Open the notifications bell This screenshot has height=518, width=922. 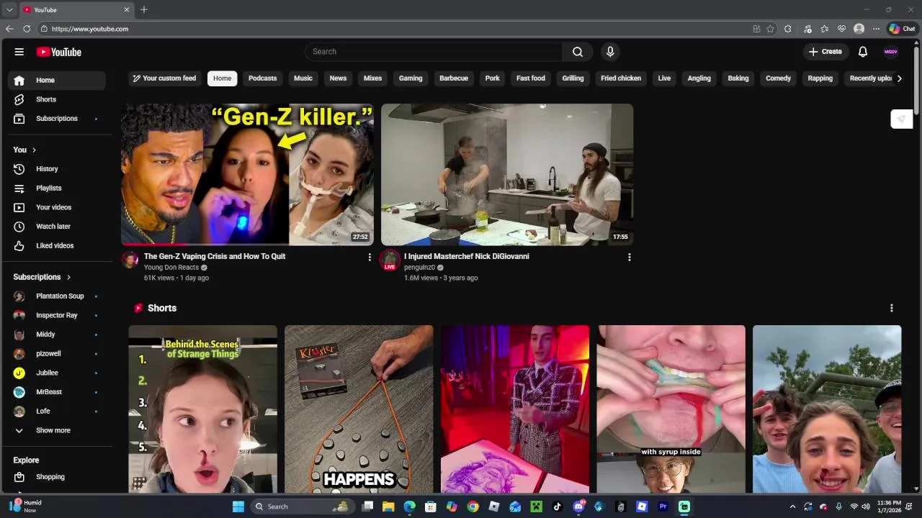pos(863,52)
